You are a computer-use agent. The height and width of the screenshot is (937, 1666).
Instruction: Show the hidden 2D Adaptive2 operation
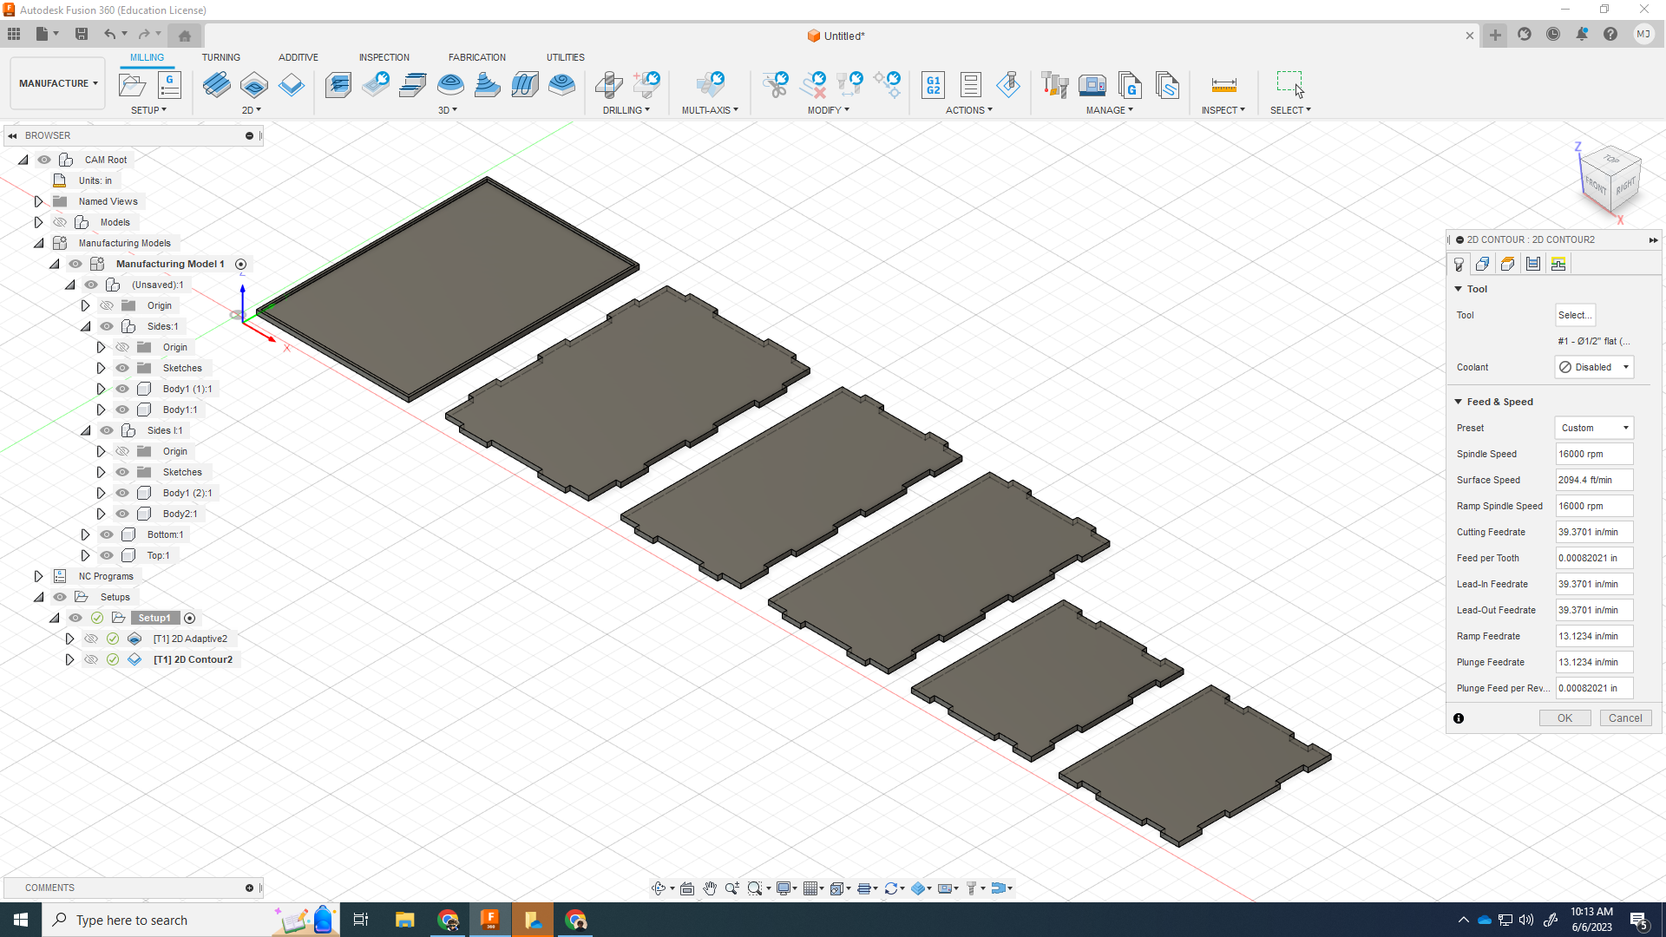(91, 639)
